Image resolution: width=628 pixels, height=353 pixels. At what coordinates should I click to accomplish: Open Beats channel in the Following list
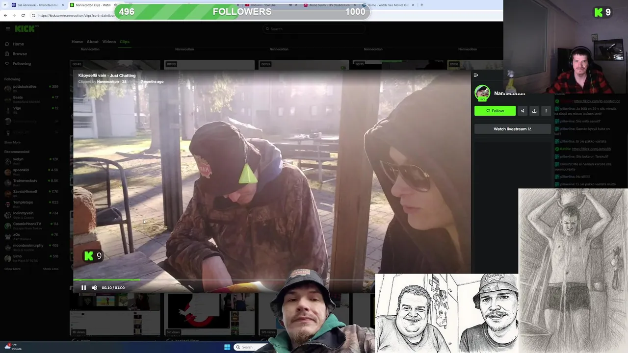pyautogui.click(x=31, y=99)
